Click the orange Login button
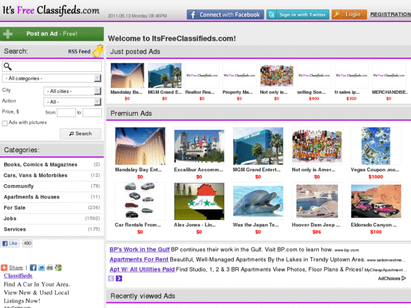This screenshot has height=308, width=411. click(x=349, y=15)
